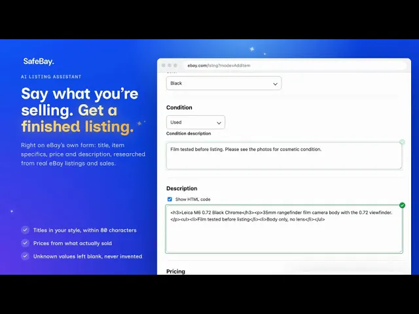Open the Used condition dropdown

pos(196,122)
